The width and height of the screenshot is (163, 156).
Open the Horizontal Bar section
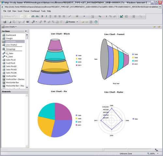12,83
